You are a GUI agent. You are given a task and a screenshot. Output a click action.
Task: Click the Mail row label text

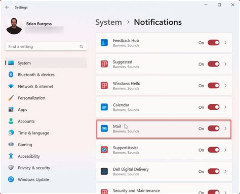coord(117,126)
